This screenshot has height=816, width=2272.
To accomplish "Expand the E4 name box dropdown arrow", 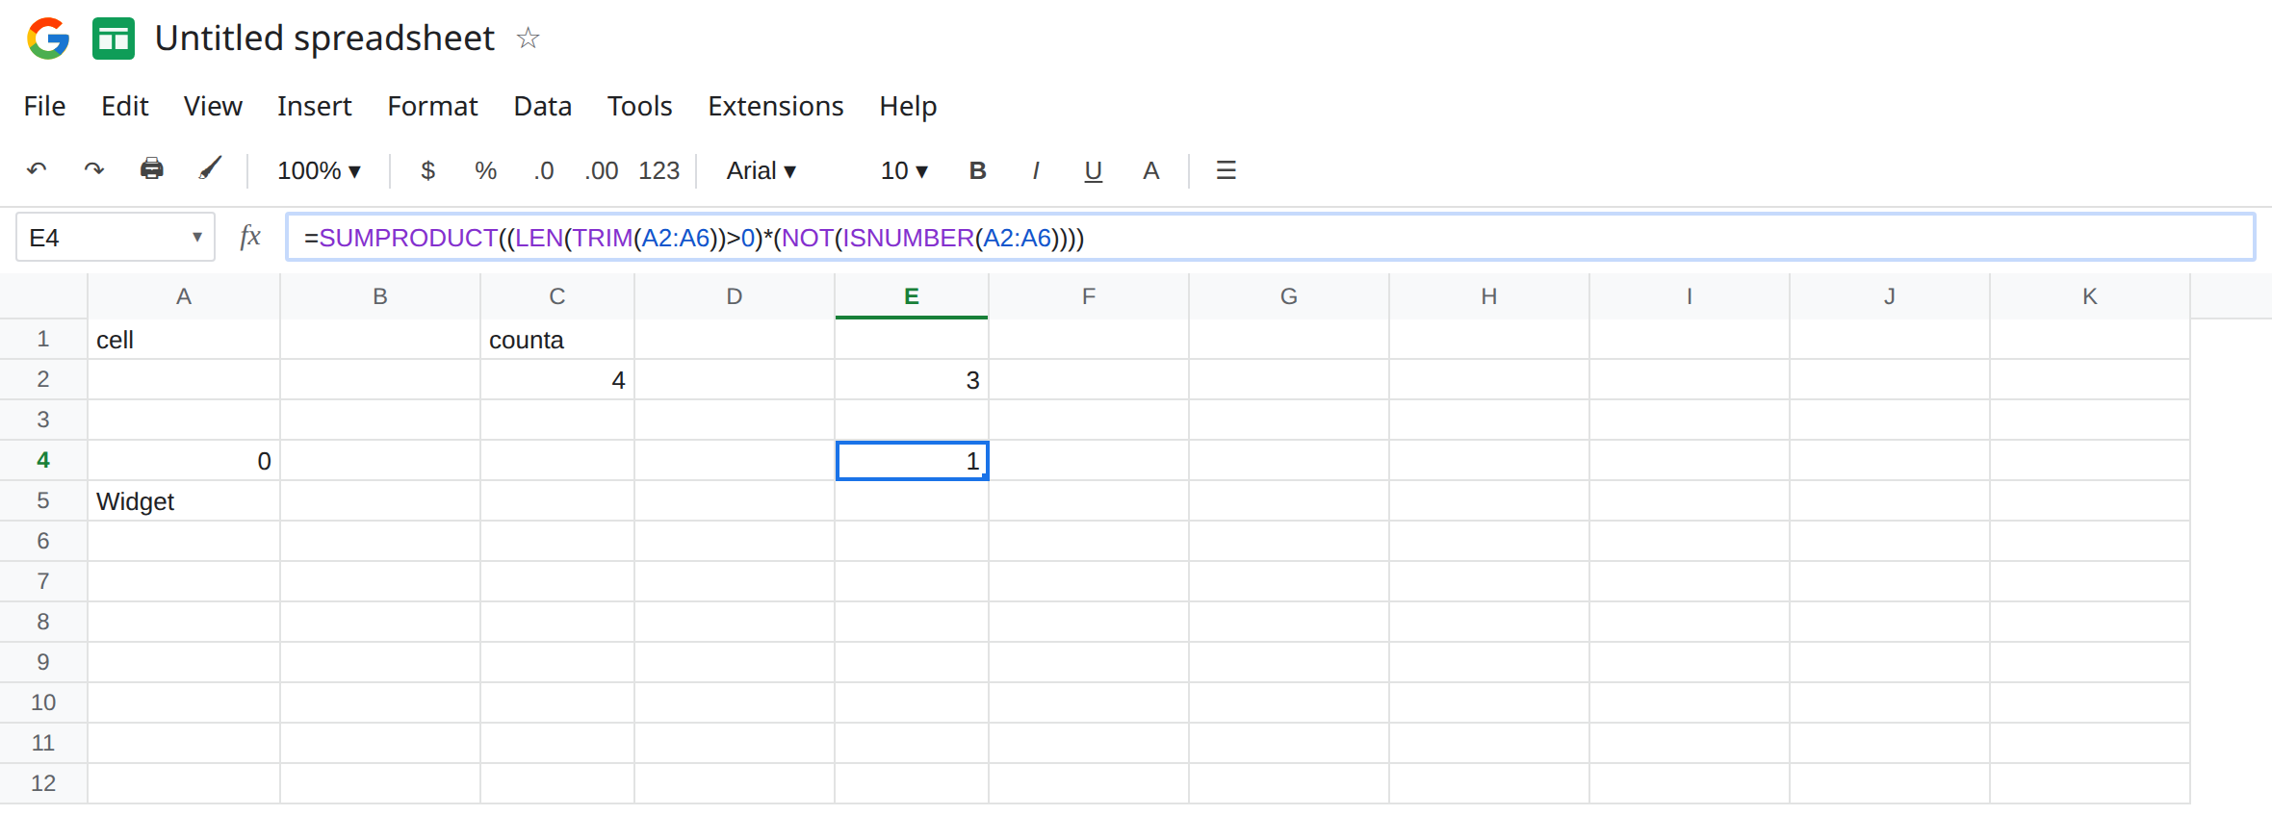I will coord(196,237).
